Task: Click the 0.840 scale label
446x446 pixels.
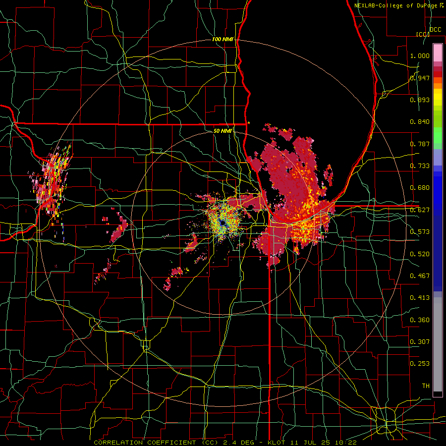Action: [x=420, y=122]
